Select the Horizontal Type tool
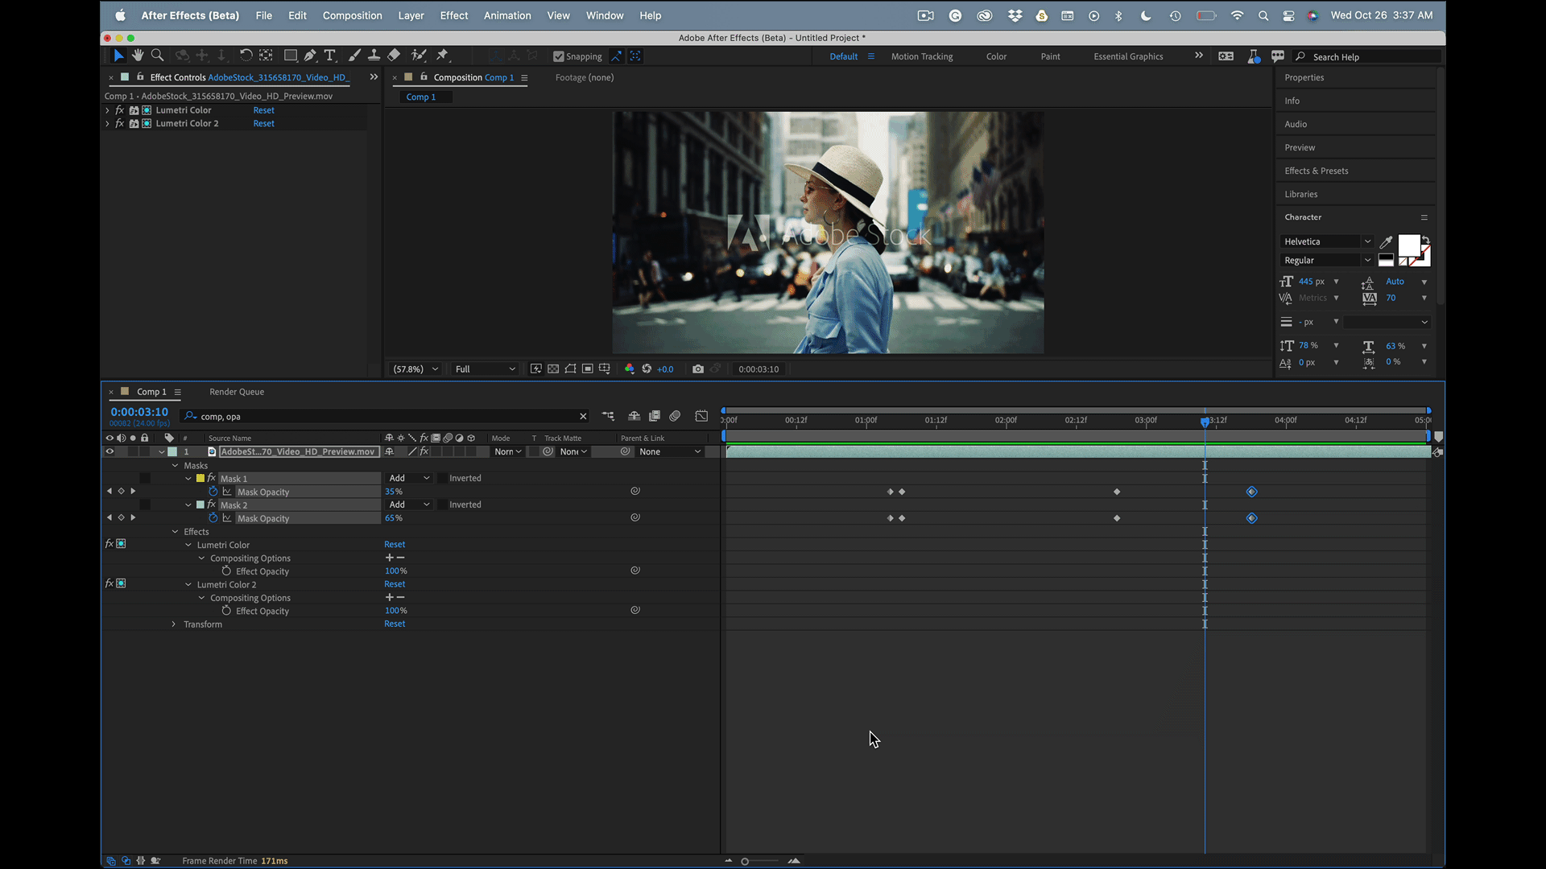1546x869 pixels. (330, 56)
